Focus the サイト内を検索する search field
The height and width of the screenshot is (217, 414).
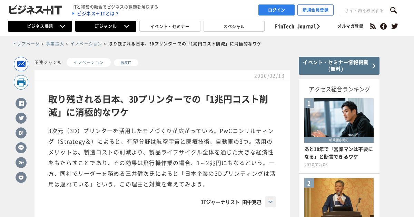[x=364, y=11]
